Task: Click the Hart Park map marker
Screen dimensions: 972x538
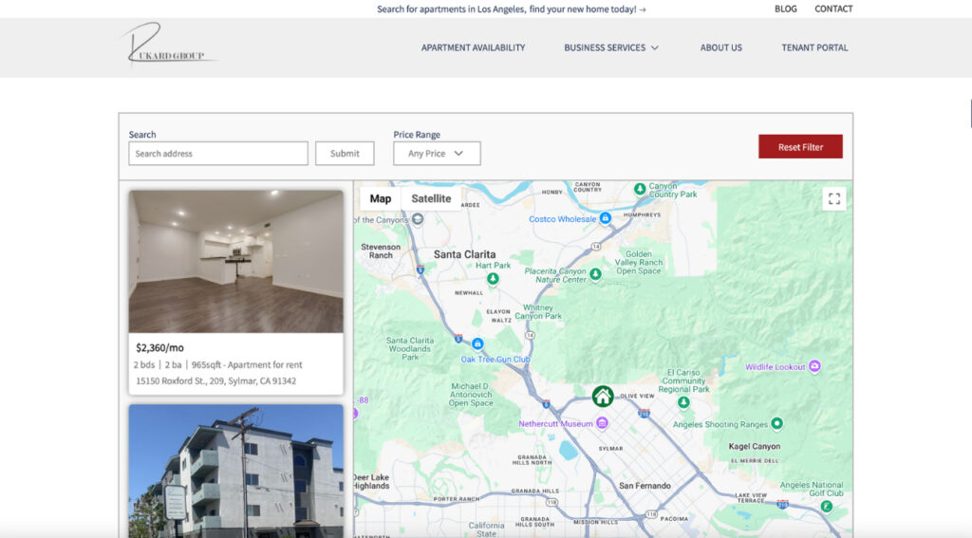Action: coord(493,278)
